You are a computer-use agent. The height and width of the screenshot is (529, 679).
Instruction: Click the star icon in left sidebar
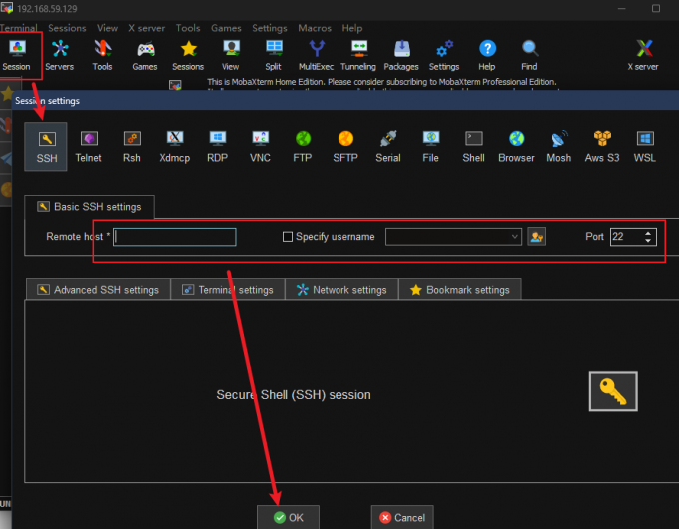(7, 93)
